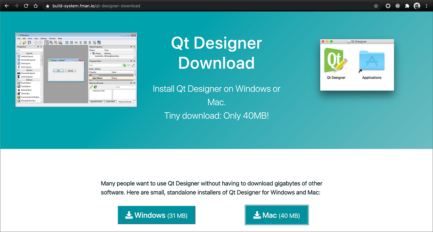Open the profile avatar menu
The width and height of the screenshot is (433, 232).
coord(417,6)
